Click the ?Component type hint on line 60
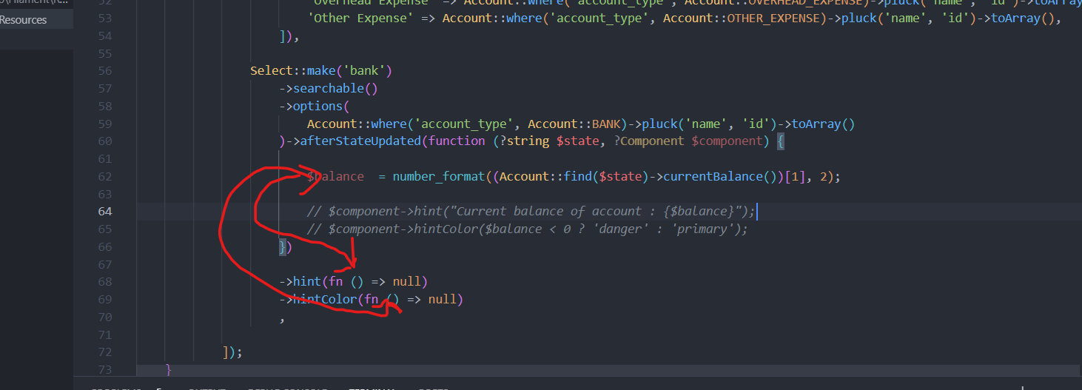The image size is (1082, 390). tap(649, 141)
